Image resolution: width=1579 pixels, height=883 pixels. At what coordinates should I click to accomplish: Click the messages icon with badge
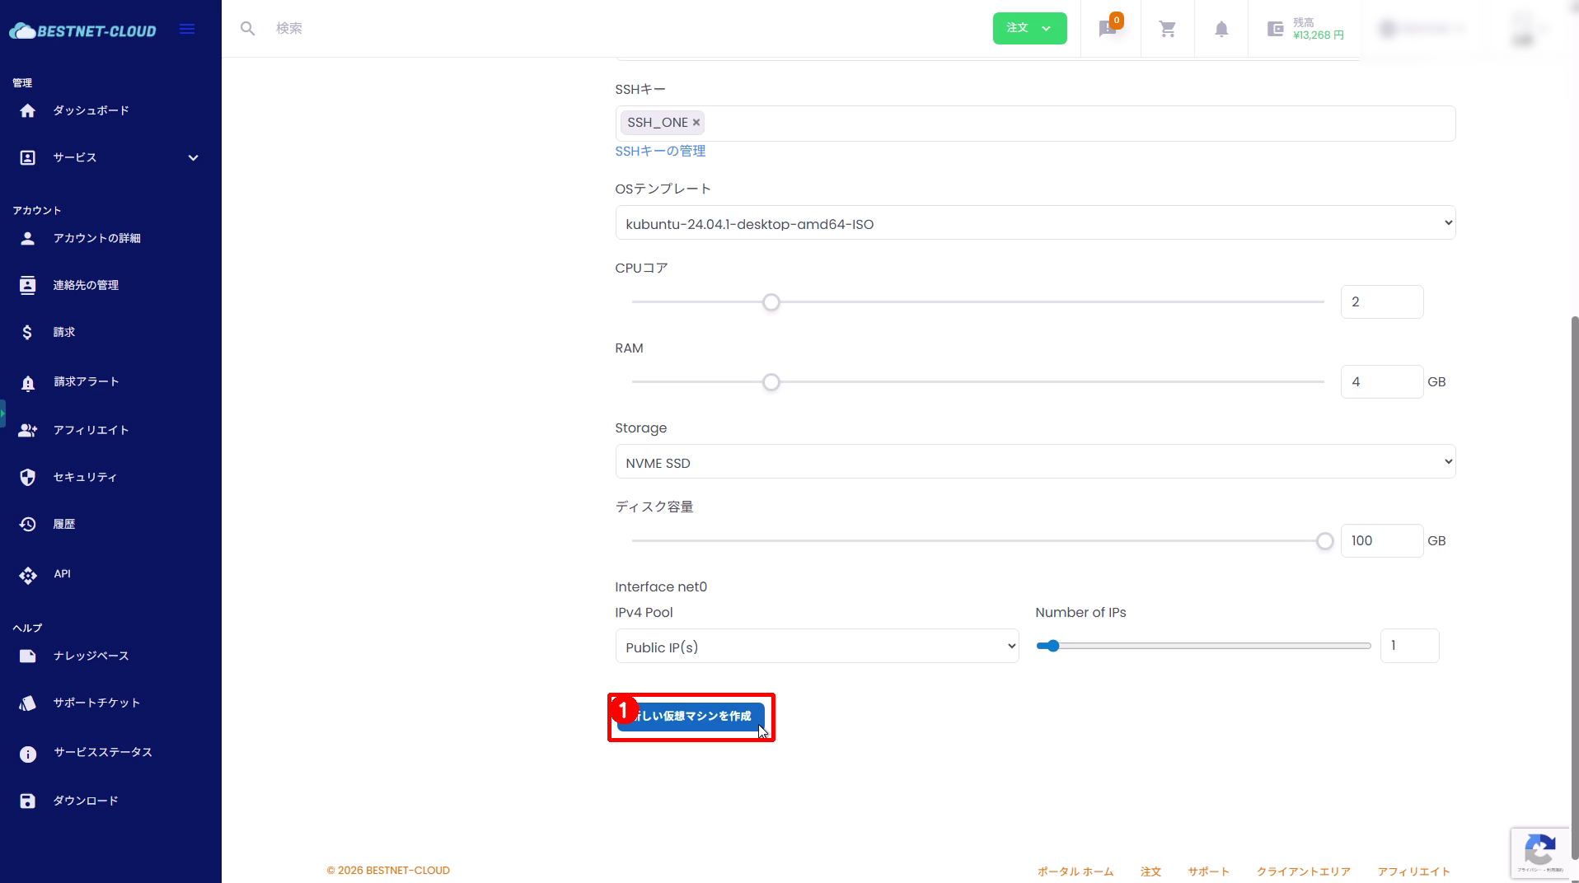click(x=1108, y=29)
